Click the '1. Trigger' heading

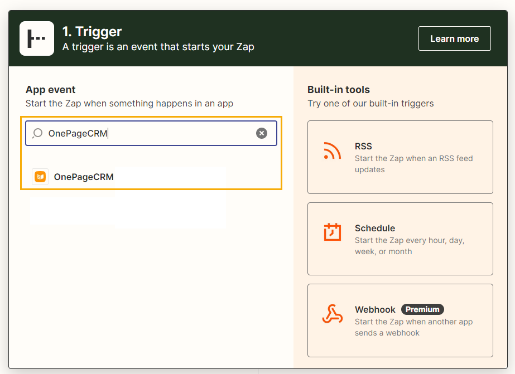92,32
